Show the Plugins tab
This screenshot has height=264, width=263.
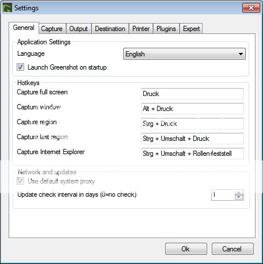(x=166, y=29)
